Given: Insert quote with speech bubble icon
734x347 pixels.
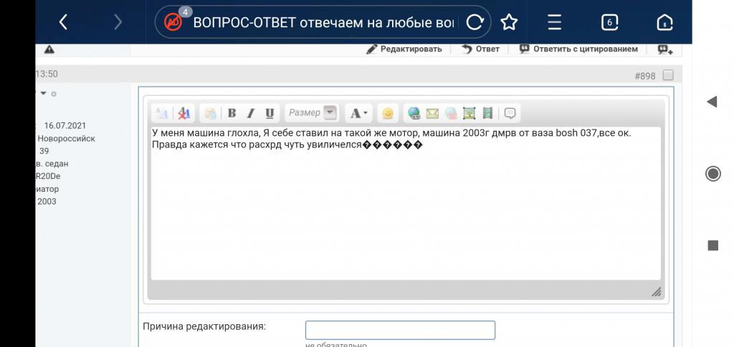Looking at the screenshot, I should pos(510,113).
